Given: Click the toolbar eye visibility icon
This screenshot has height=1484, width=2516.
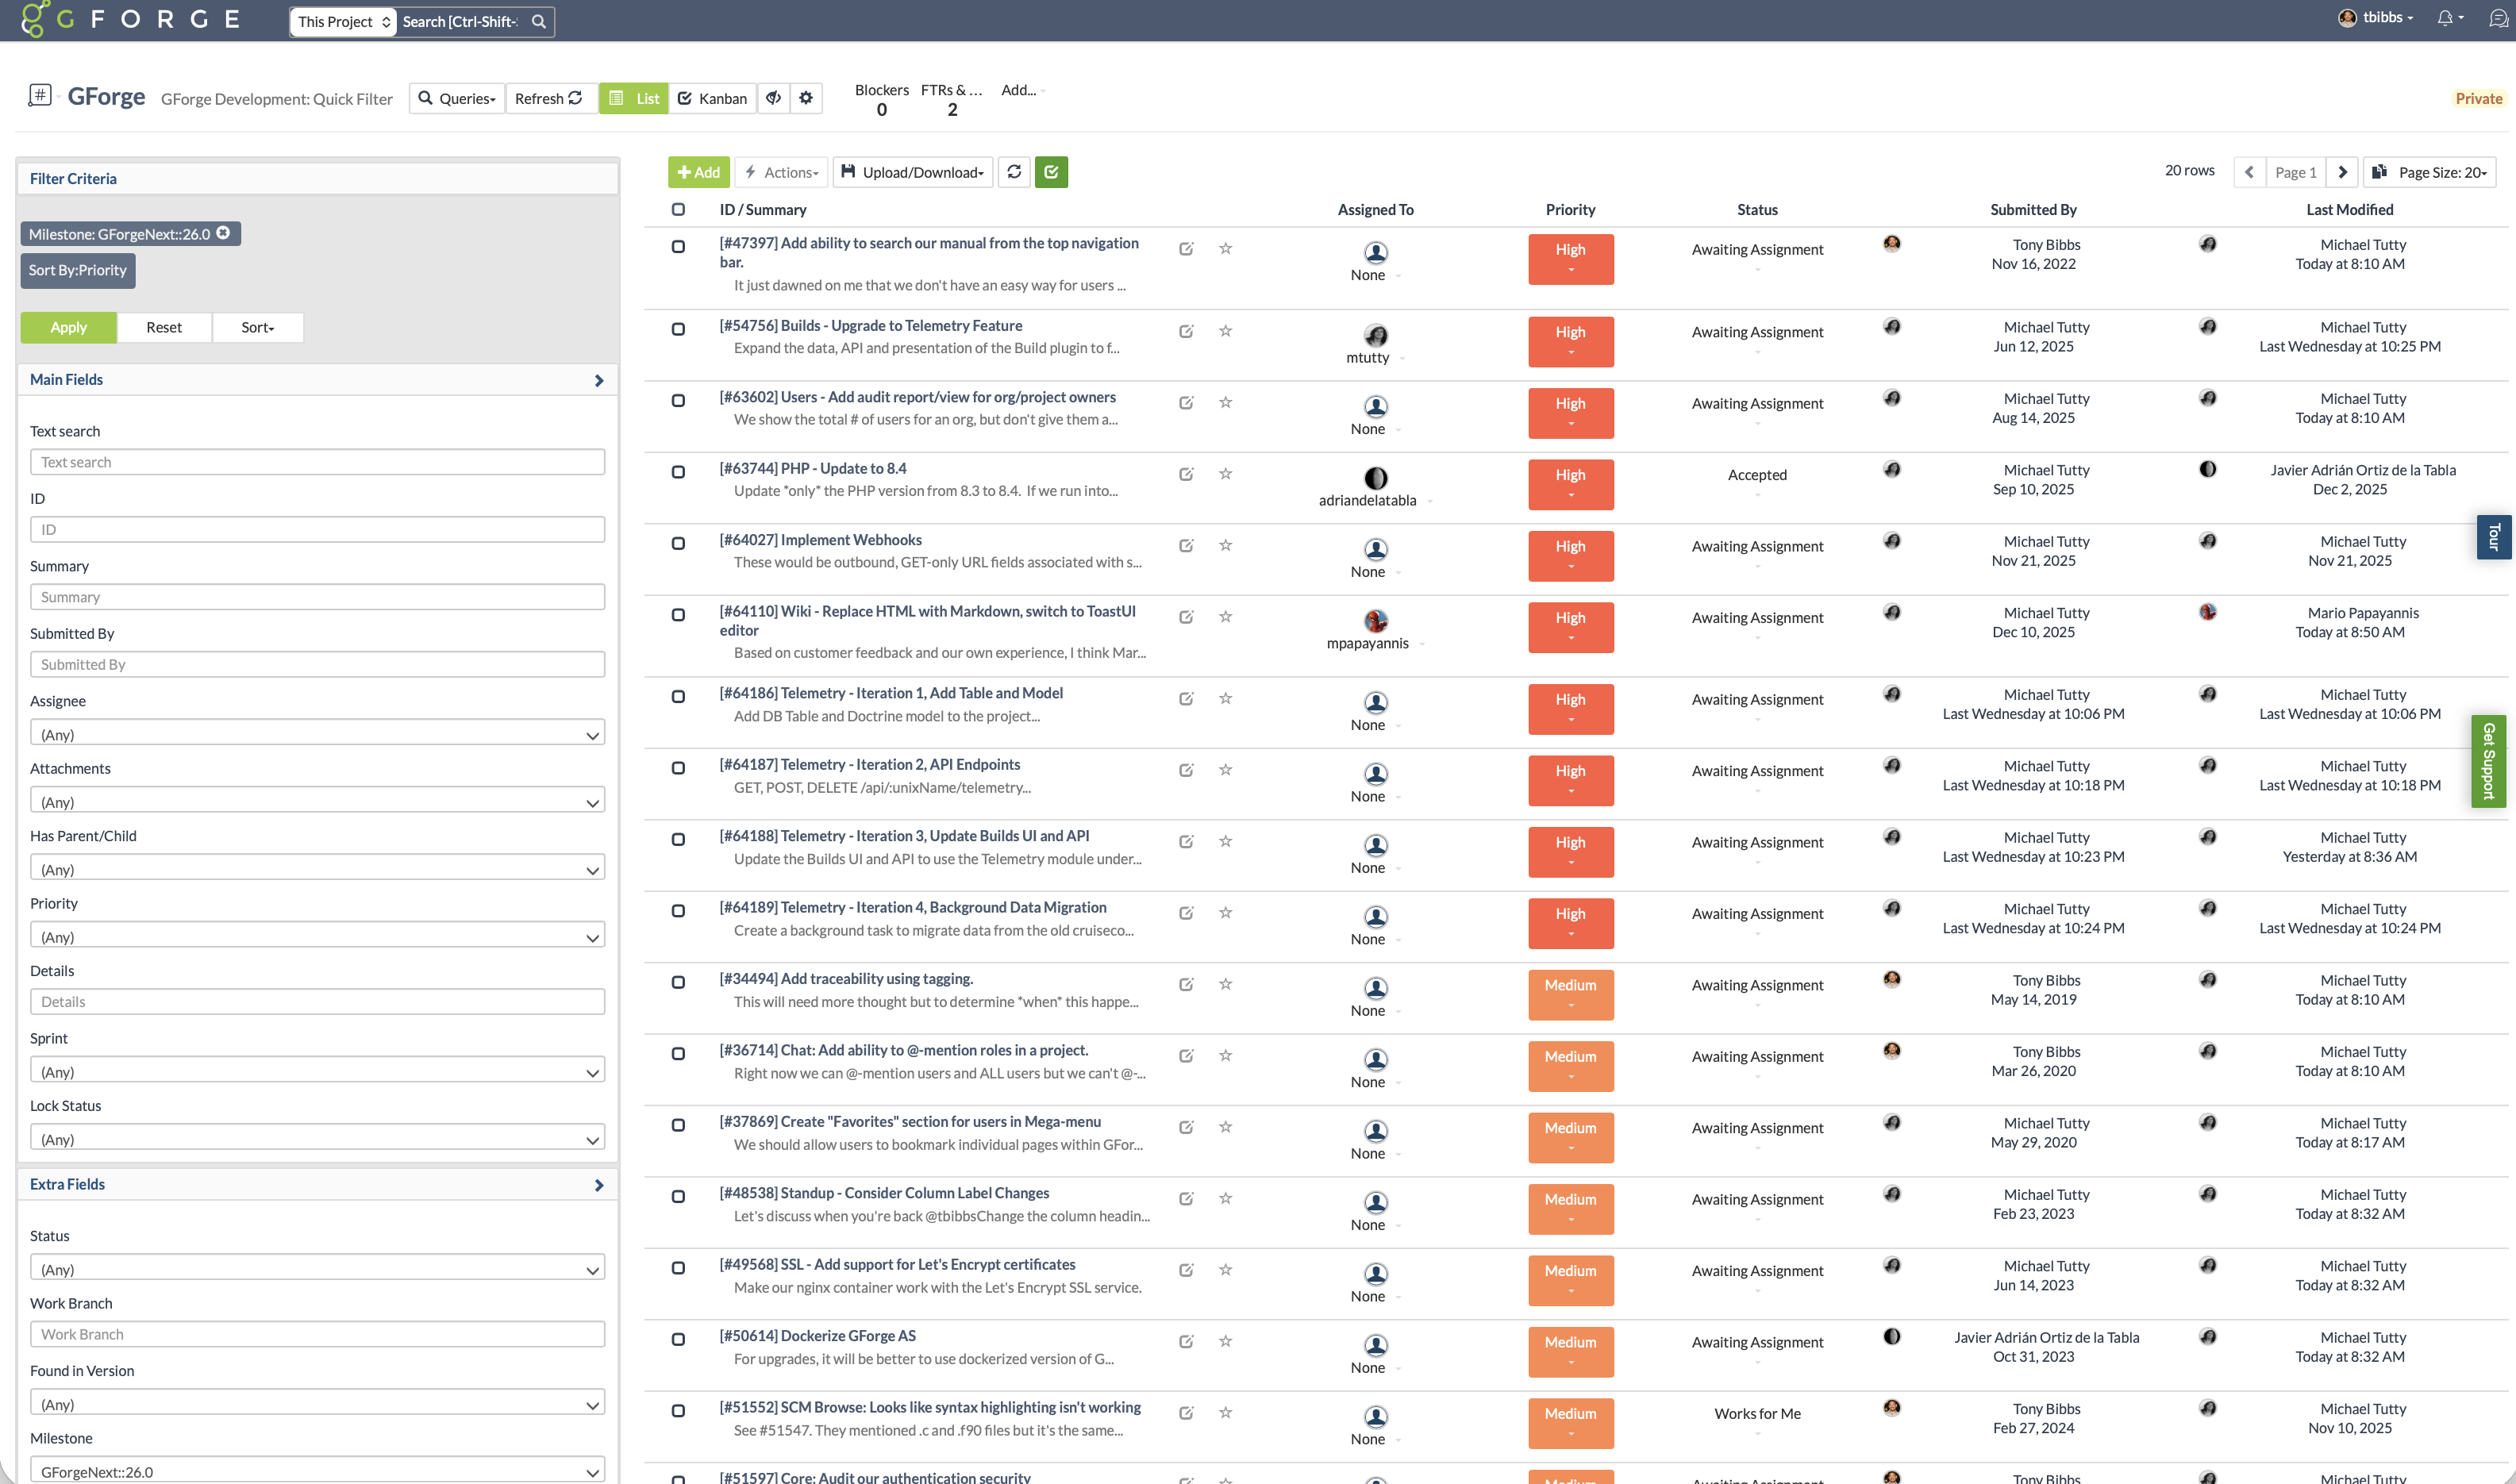Looking at the screenshot, I should tap(773, 98).
